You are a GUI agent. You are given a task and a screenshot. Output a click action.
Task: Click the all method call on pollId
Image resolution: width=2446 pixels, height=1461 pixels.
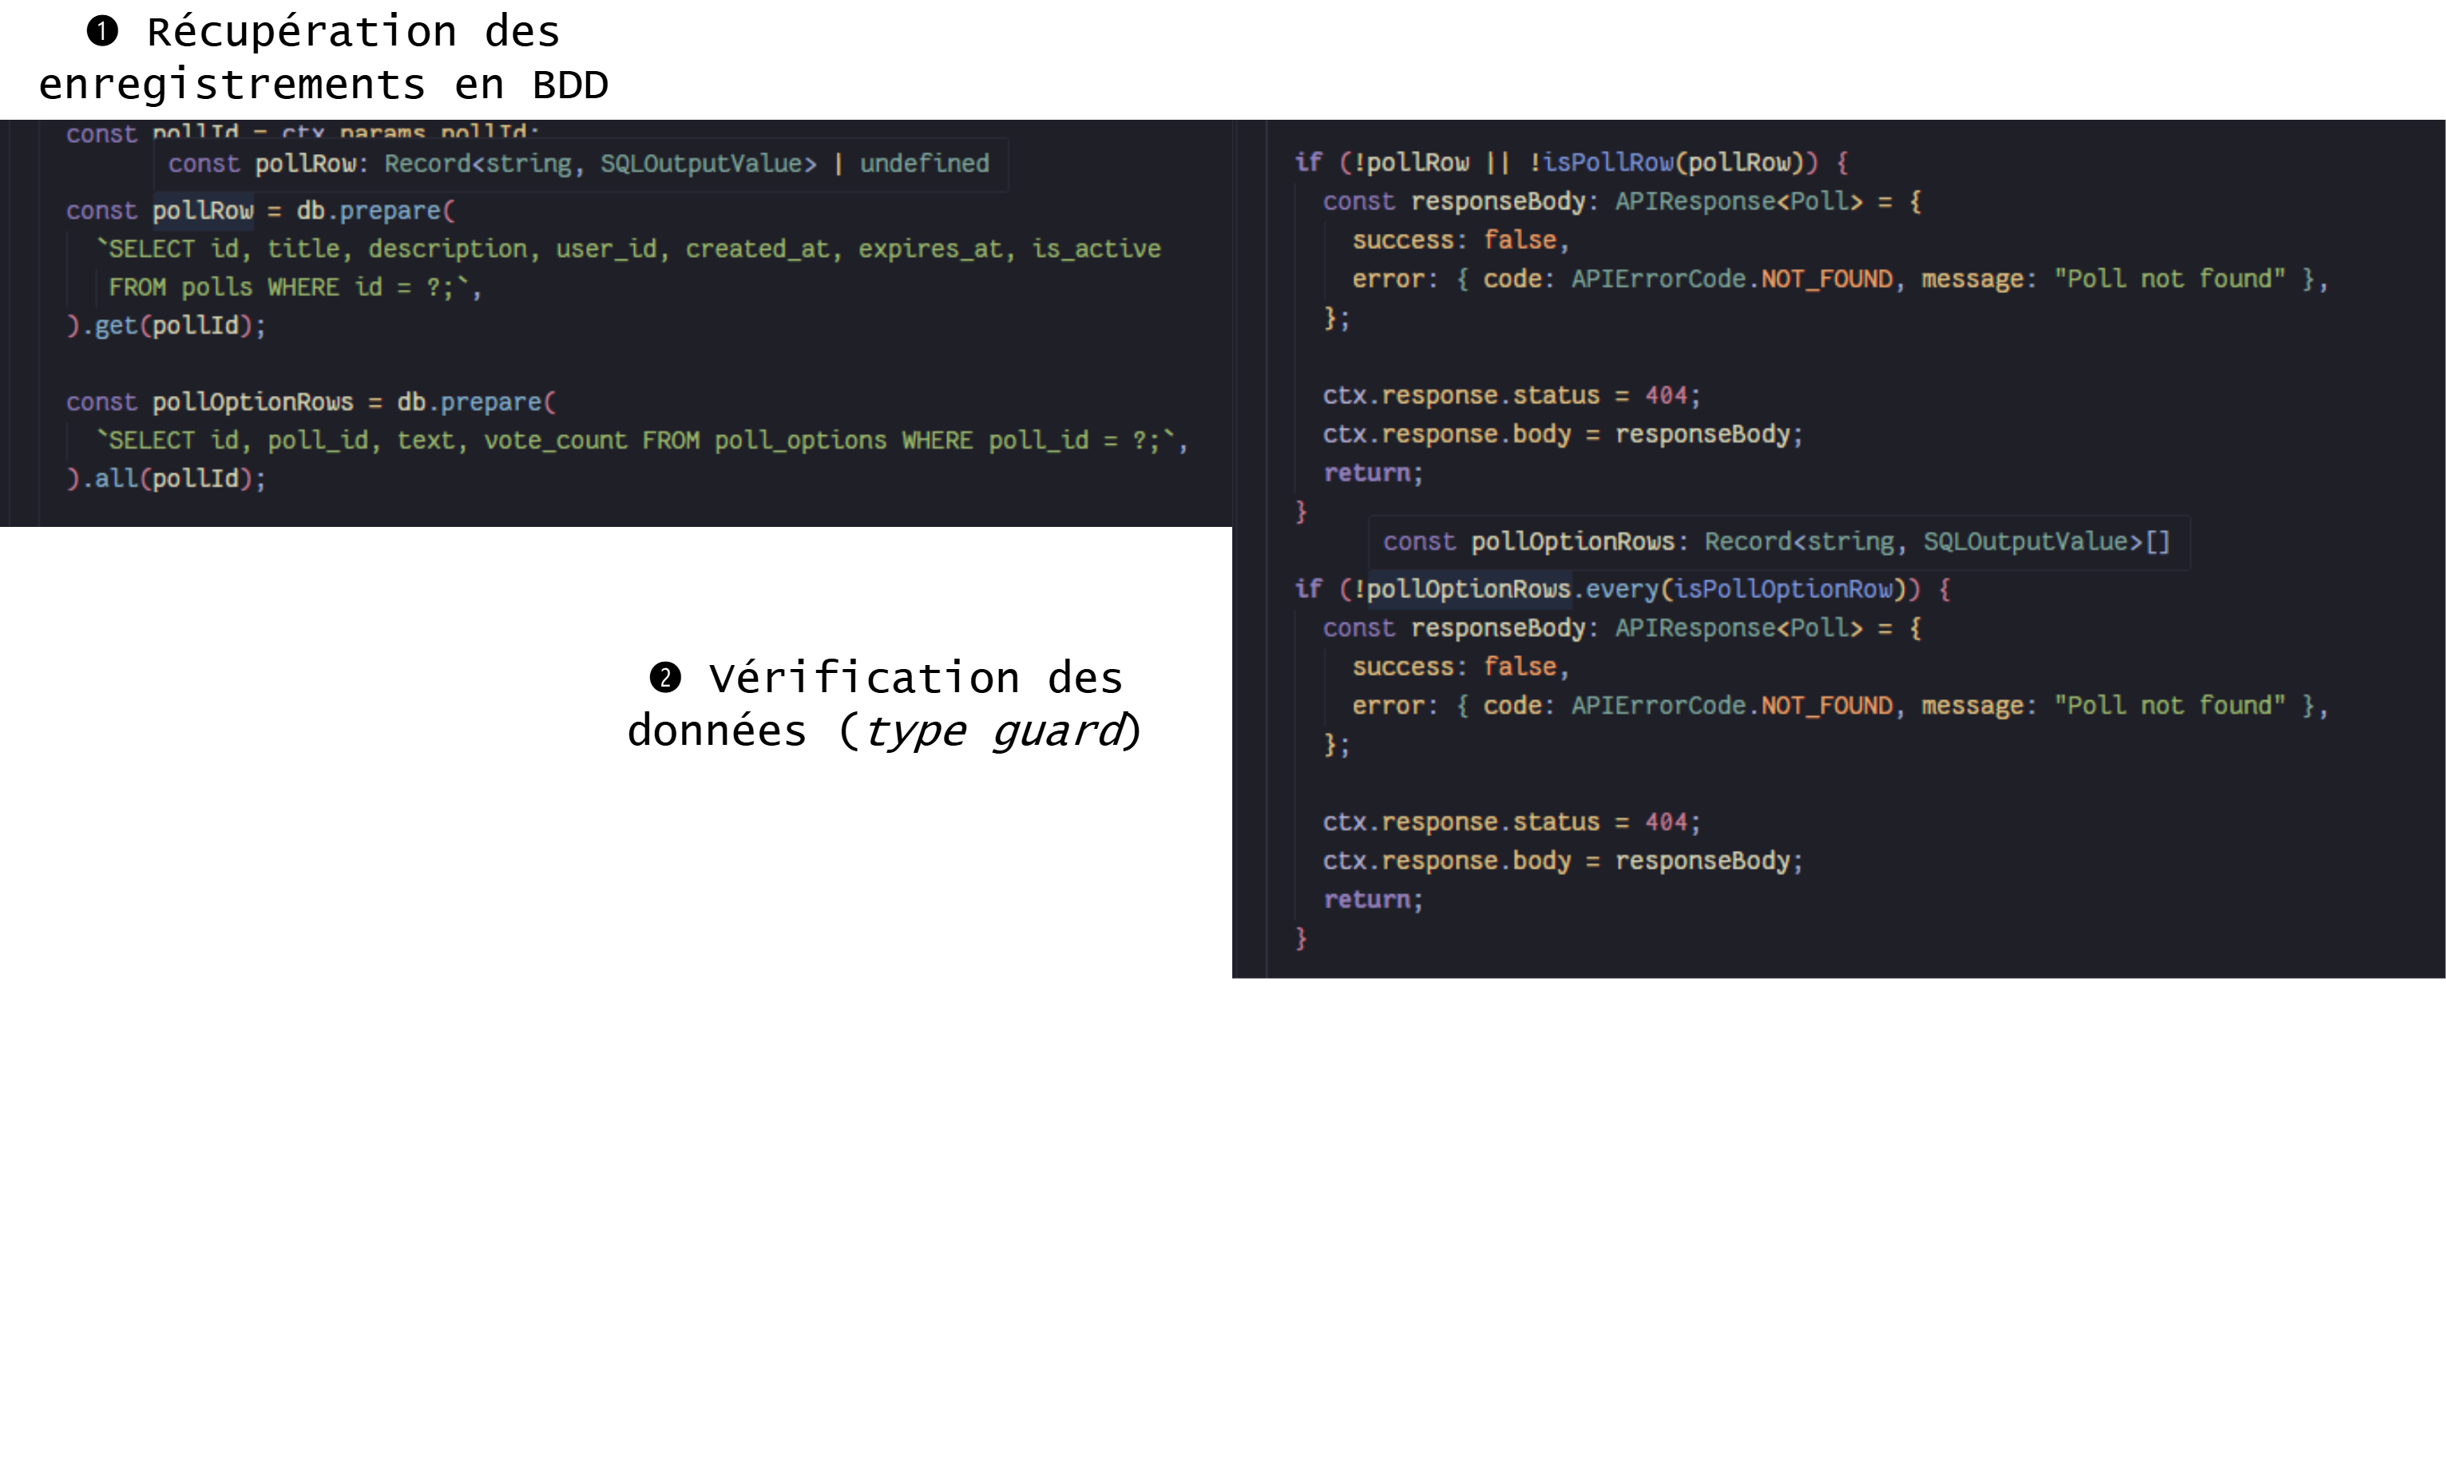click(115, 478)
